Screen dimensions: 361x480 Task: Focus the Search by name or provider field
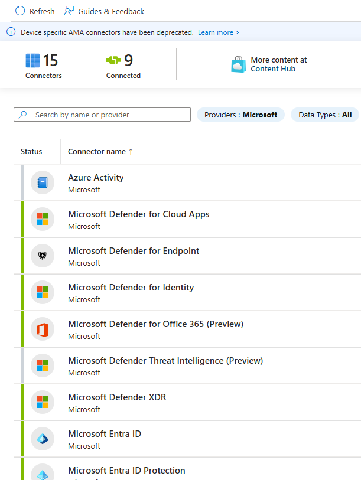(x=102, y=115)
